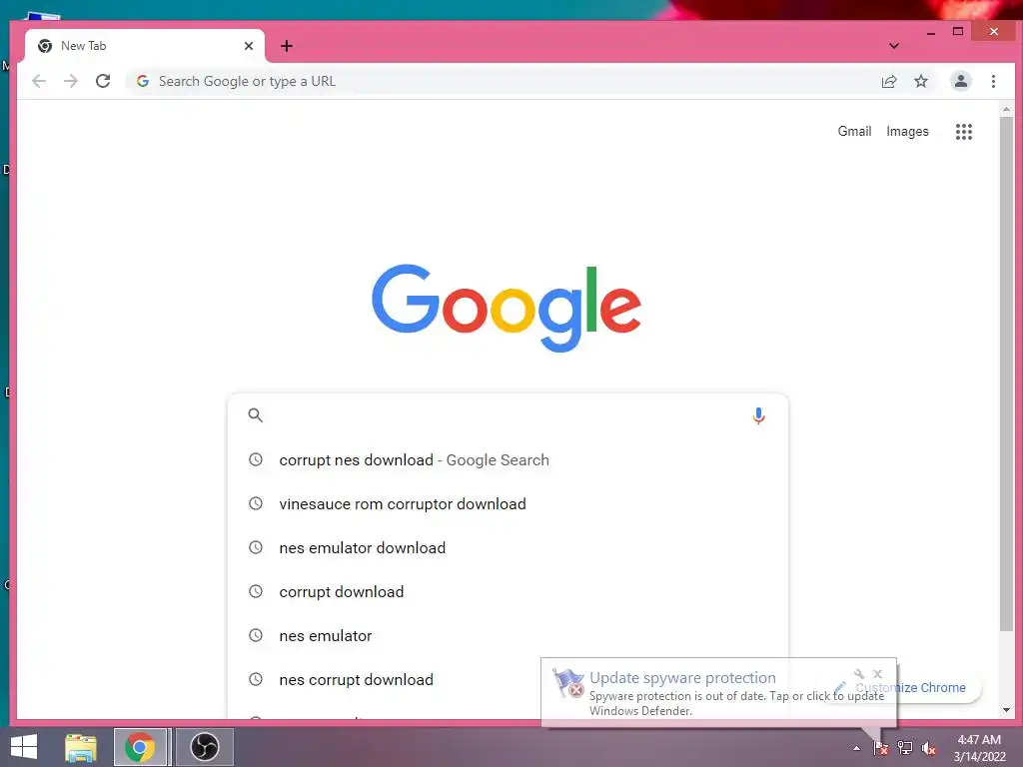The width and height of the screenshot is (1023, 767).
Task: Click the Chrome taskbar icon
Action: pyautogui.click(x=140, y=747)
